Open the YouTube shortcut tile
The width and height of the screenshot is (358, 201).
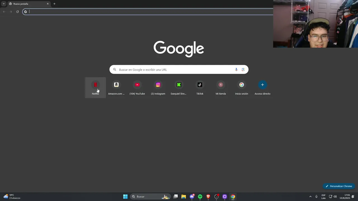pos(137,88)
